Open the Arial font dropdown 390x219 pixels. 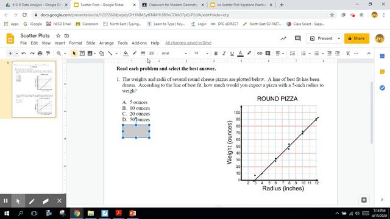pyautogui.click(x=174, y=54)
